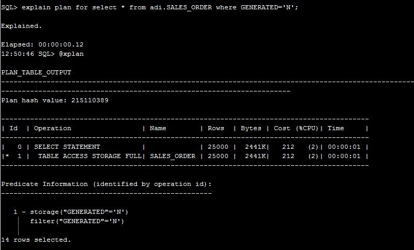Click the Bytes column header
The width and height of the screenshot is (414, 250).
(x=251, y=128)
